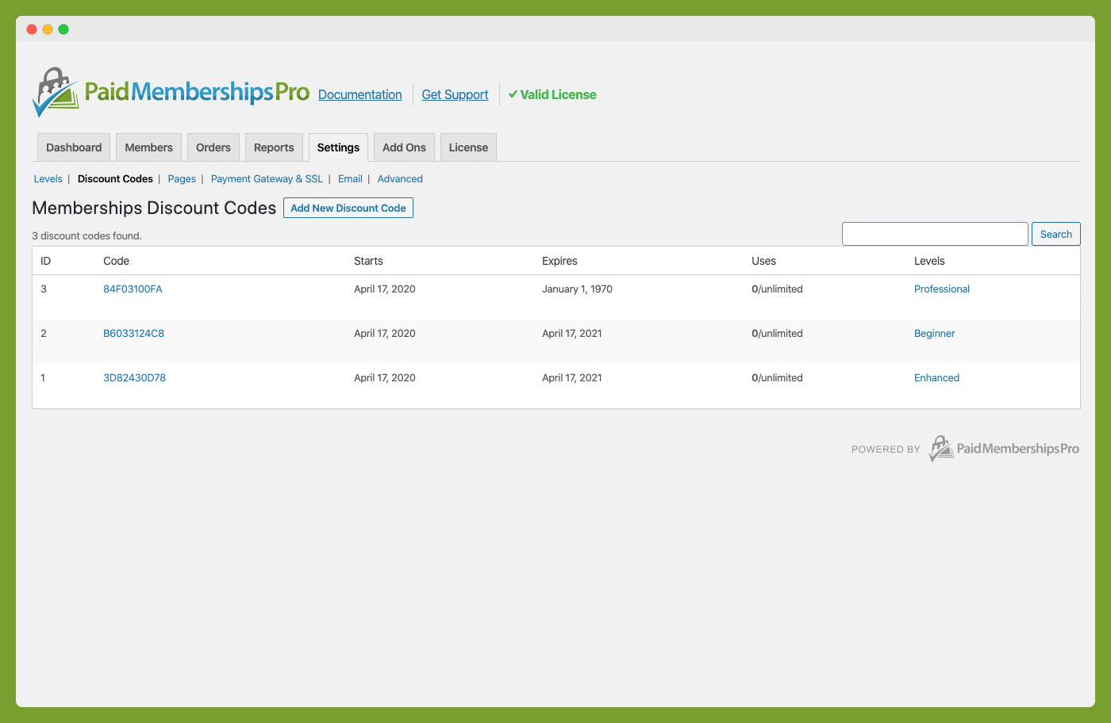Click the footer Paid Memberships Pro logo
The width and height of the screenshot is (1111, 723).
[1004, 449]
